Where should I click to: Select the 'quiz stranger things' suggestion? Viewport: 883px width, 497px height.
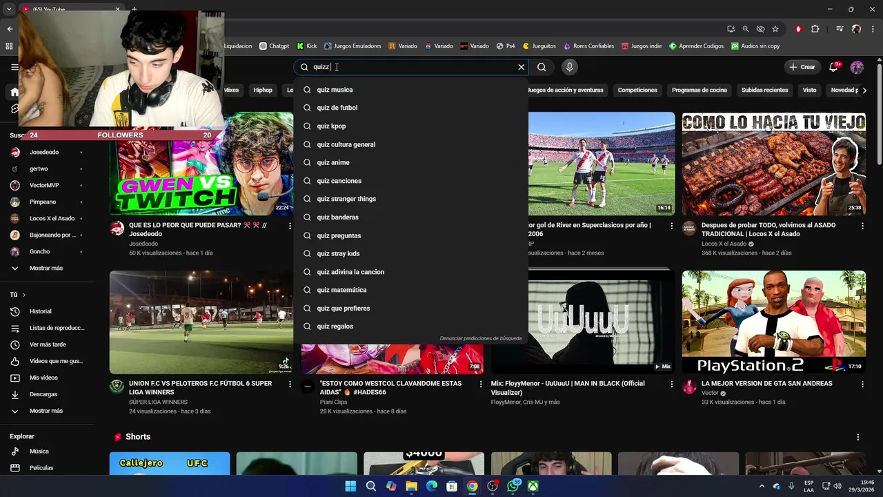410,199
